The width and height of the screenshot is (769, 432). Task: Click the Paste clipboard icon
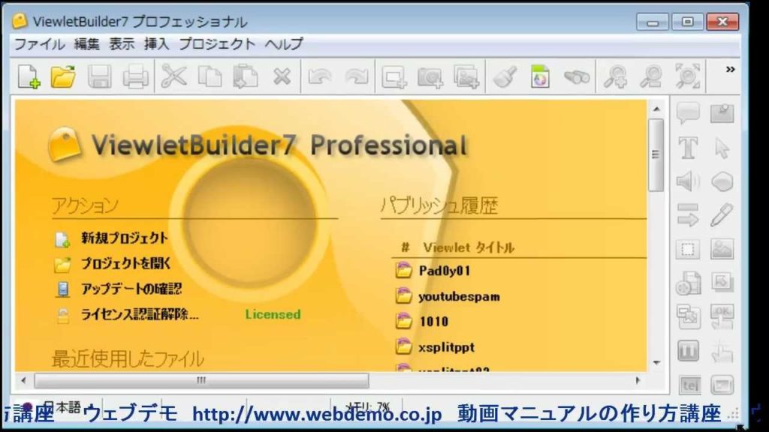coord(246,77)
